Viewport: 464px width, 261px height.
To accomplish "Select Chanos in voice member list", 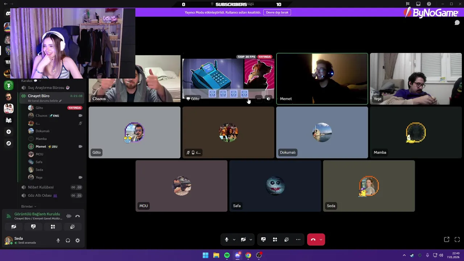I will click(55, 116).
